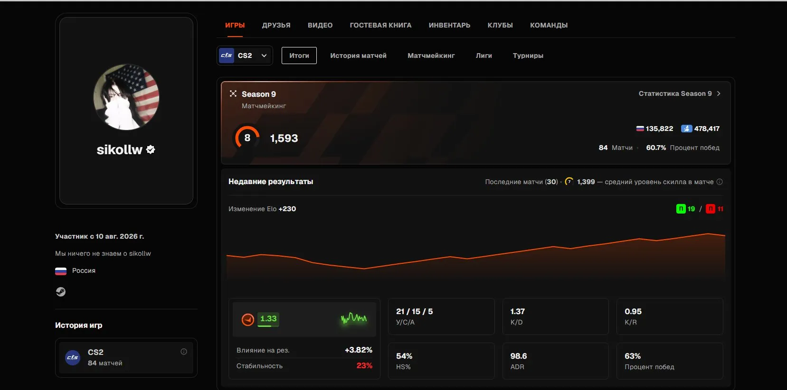This screenshot has width=787, height=390.
Task: Click the 0.95 K/R stat card
Action: [670, 316]
